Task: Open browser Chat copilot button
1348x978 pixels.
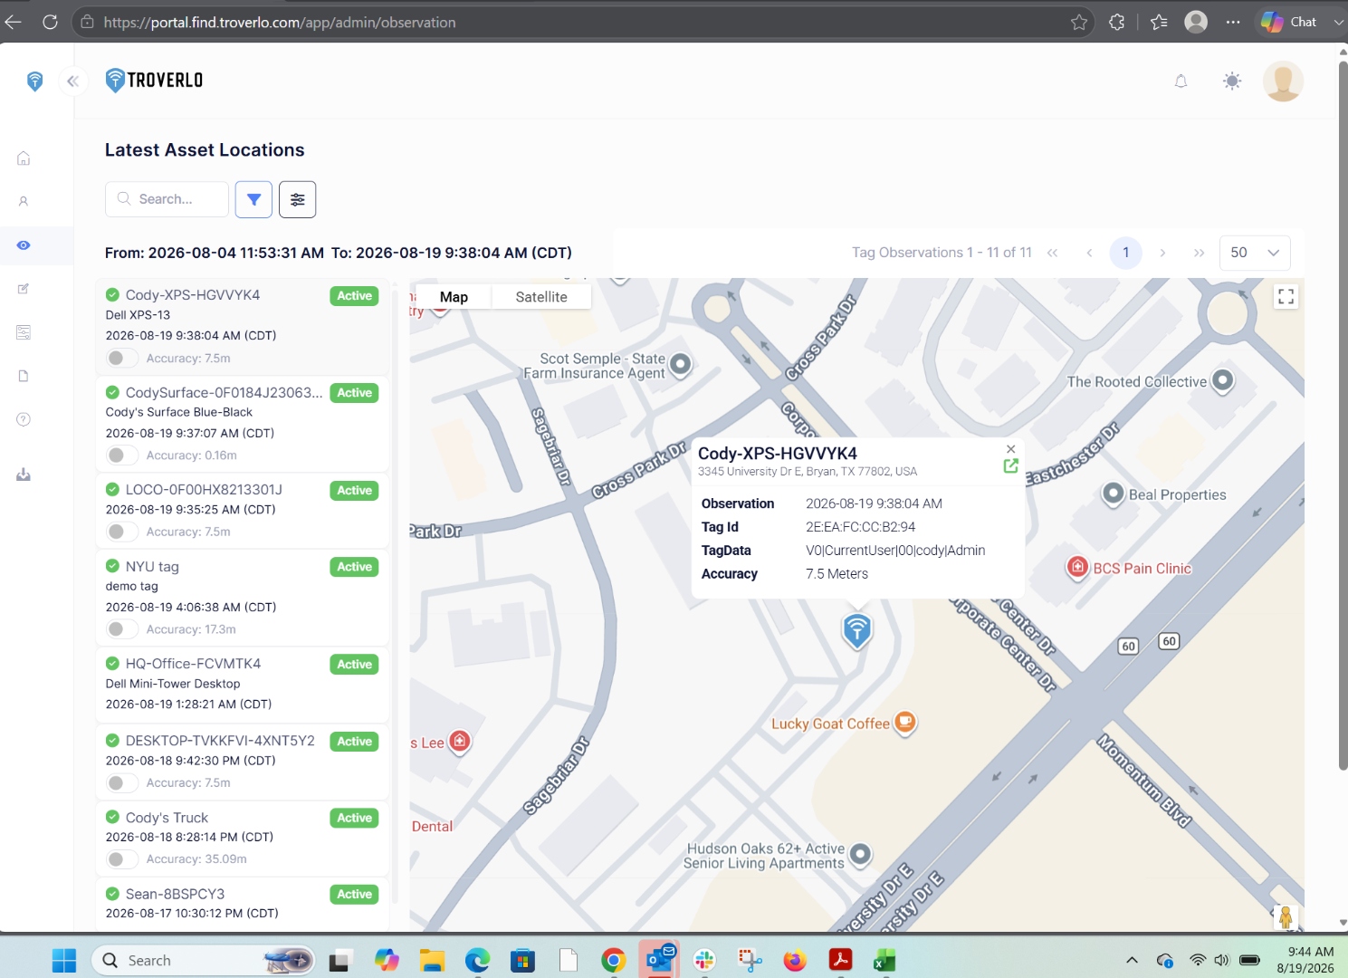Action: pos(1290,23)
